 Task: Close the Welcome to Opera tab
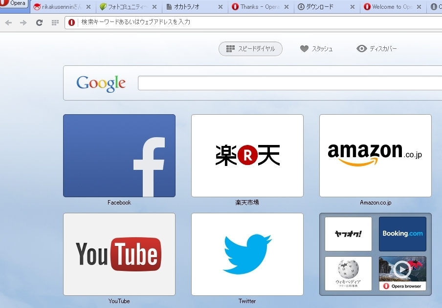click(419, 7)
